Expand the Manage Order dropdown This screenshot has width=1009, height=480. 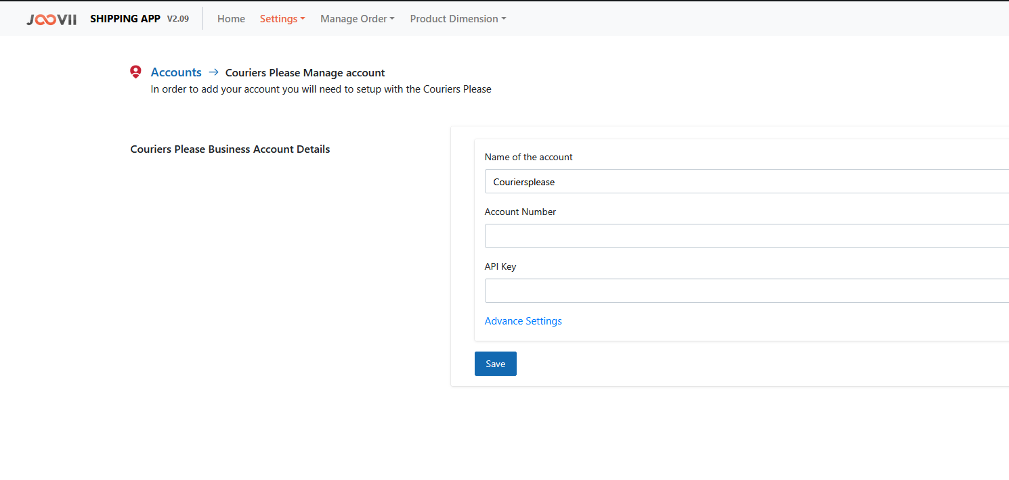pos(358,19)
